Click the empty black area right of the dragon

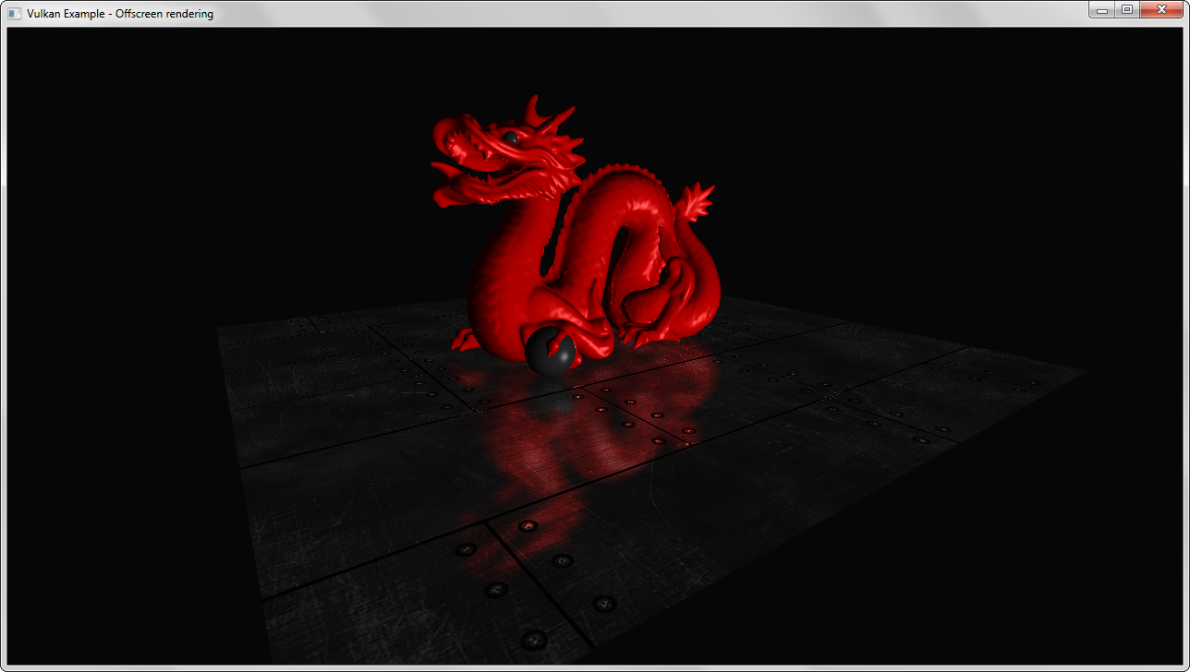924,185
